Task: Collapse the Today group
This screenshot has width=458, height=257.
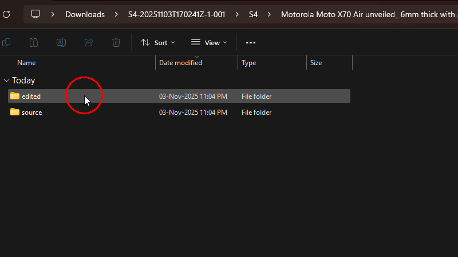Action: 6,81
